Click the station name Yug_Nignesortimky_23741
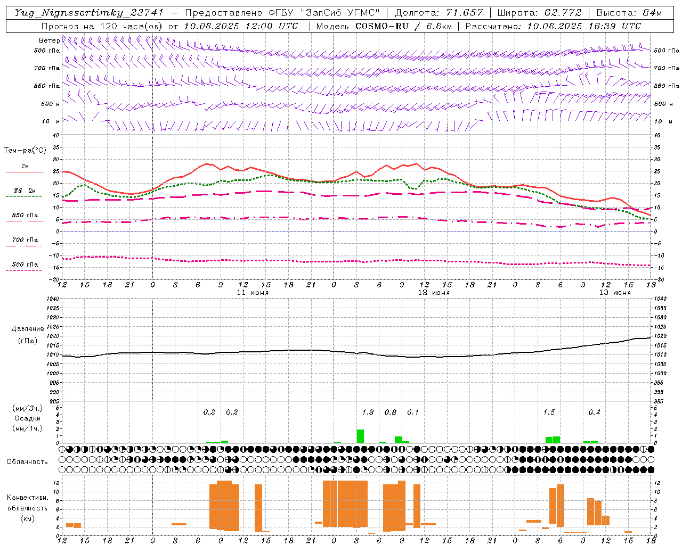This screenshot has width=682, height=545. [89, 13]
